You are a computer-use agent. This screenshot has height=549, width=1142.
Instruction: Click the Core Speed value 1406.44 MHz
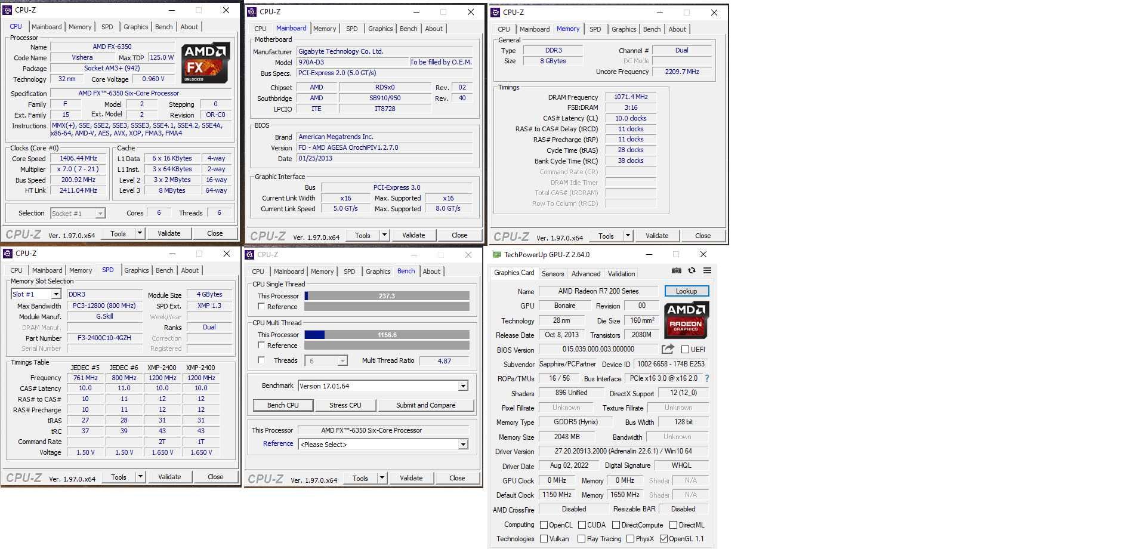(78, 158)
